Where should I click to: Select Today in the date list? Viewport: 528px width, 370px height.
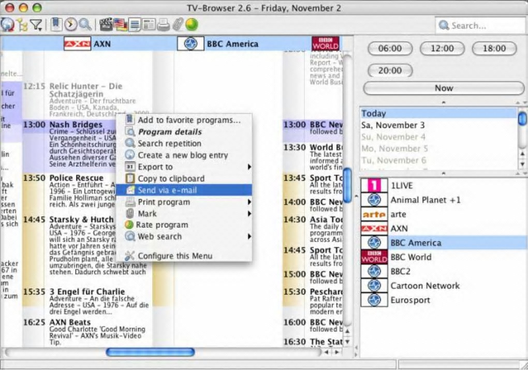coord(439,113)
